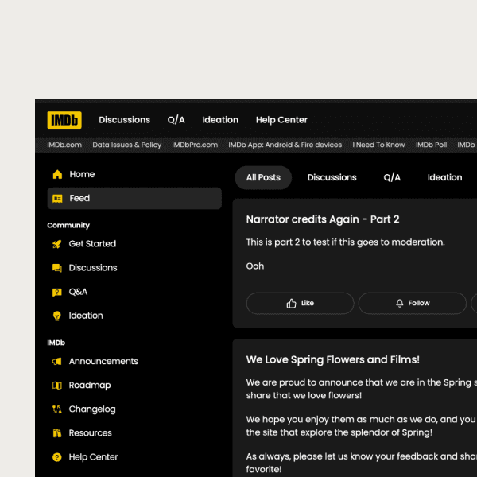
Task: Click the IMDb logo
Action: [x=64, y=120]
